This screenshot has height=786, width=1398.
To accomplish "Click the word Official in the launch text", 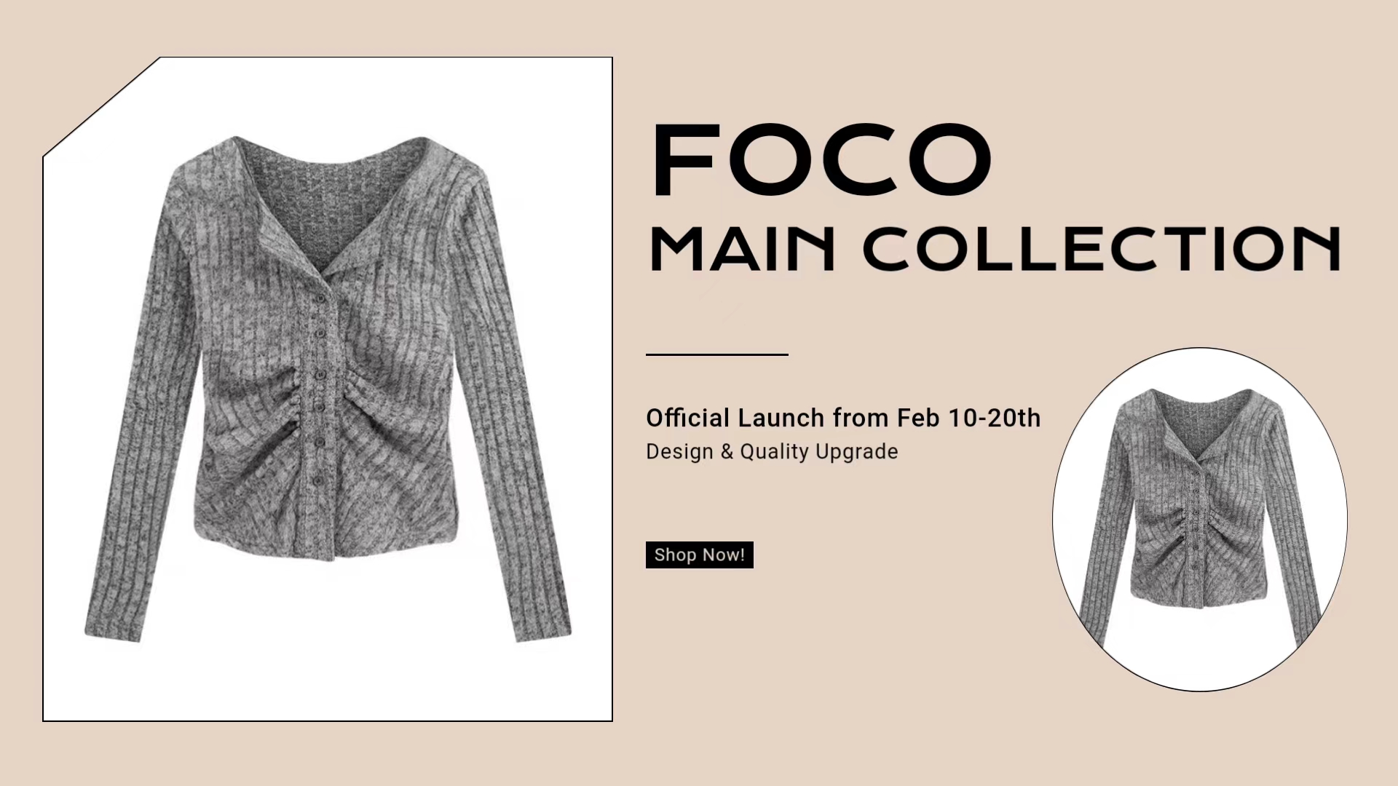I will pos(687,418).
